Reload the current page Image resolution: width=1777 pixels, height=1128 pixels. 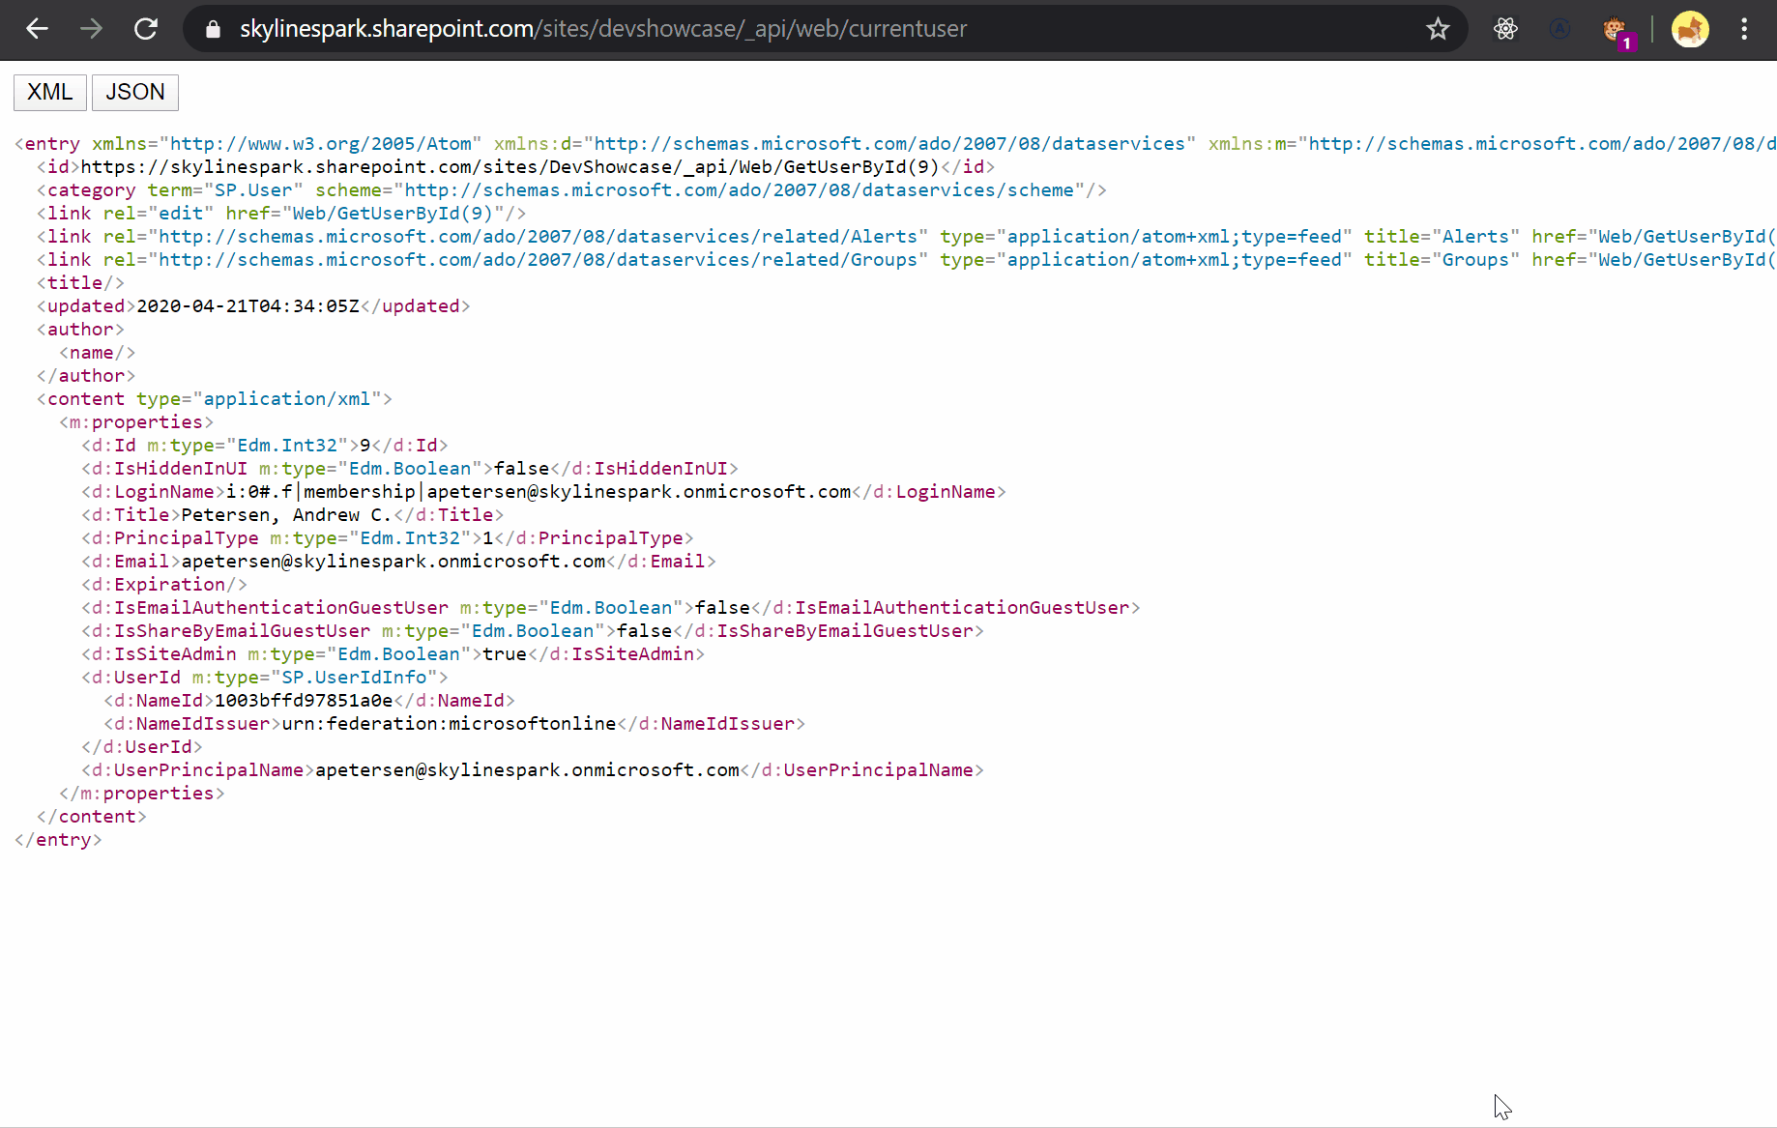(x=146, y=29)
